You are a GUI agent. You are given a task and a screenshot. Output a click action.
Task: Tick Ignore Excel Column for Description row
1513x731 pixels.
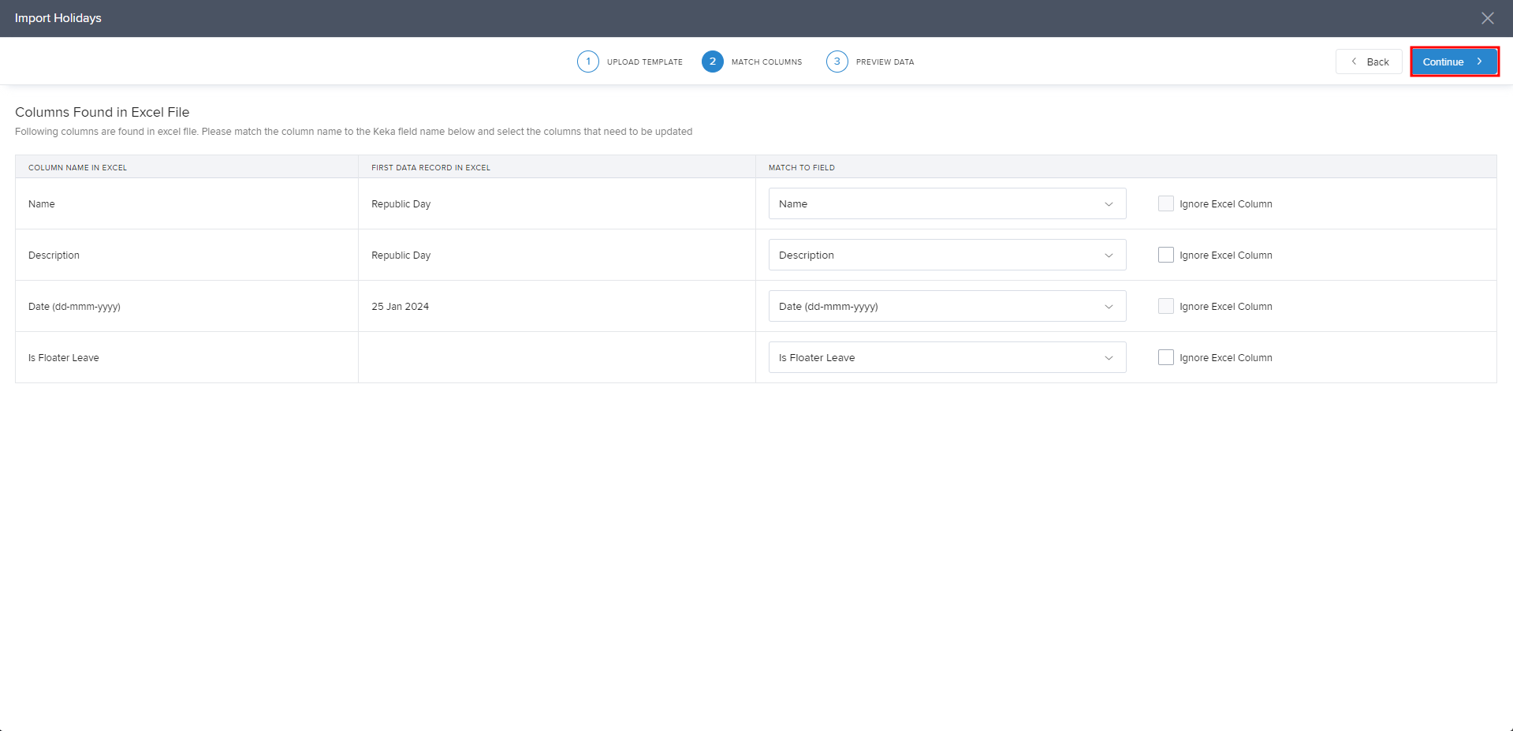(1165, 255)
